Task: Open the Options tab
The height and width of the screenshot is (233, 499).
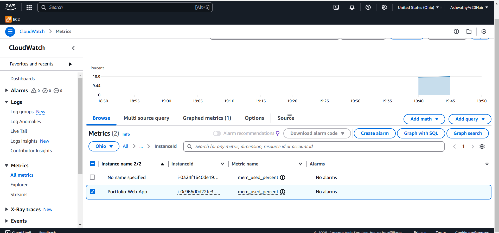Action: point(254,118)
